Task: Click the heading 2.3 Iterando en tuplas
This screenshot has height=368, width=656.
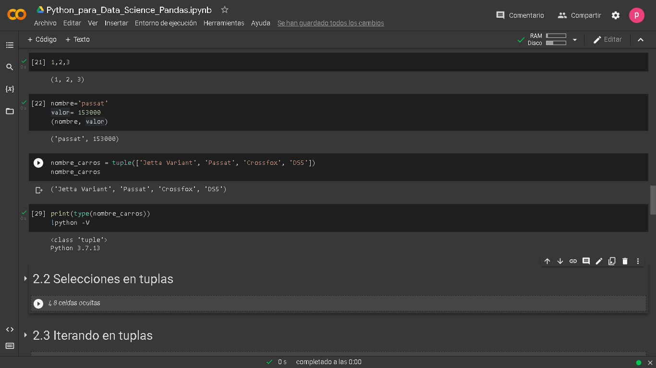Action: 93,335
